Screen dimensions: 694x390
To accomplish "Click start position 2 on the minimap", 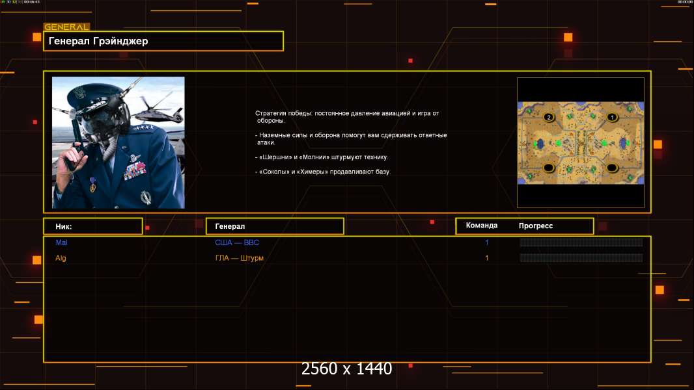I will click(549, 117).
